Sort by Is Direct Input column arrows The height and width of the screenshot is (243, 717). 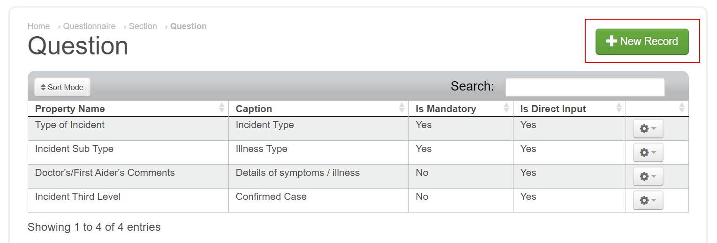click(x=619, y=108)
